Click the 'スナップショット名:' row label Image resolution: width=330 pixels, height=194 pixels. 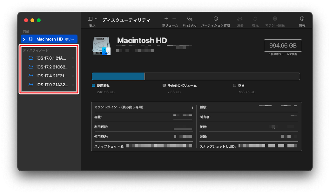(x=110, y=146)
